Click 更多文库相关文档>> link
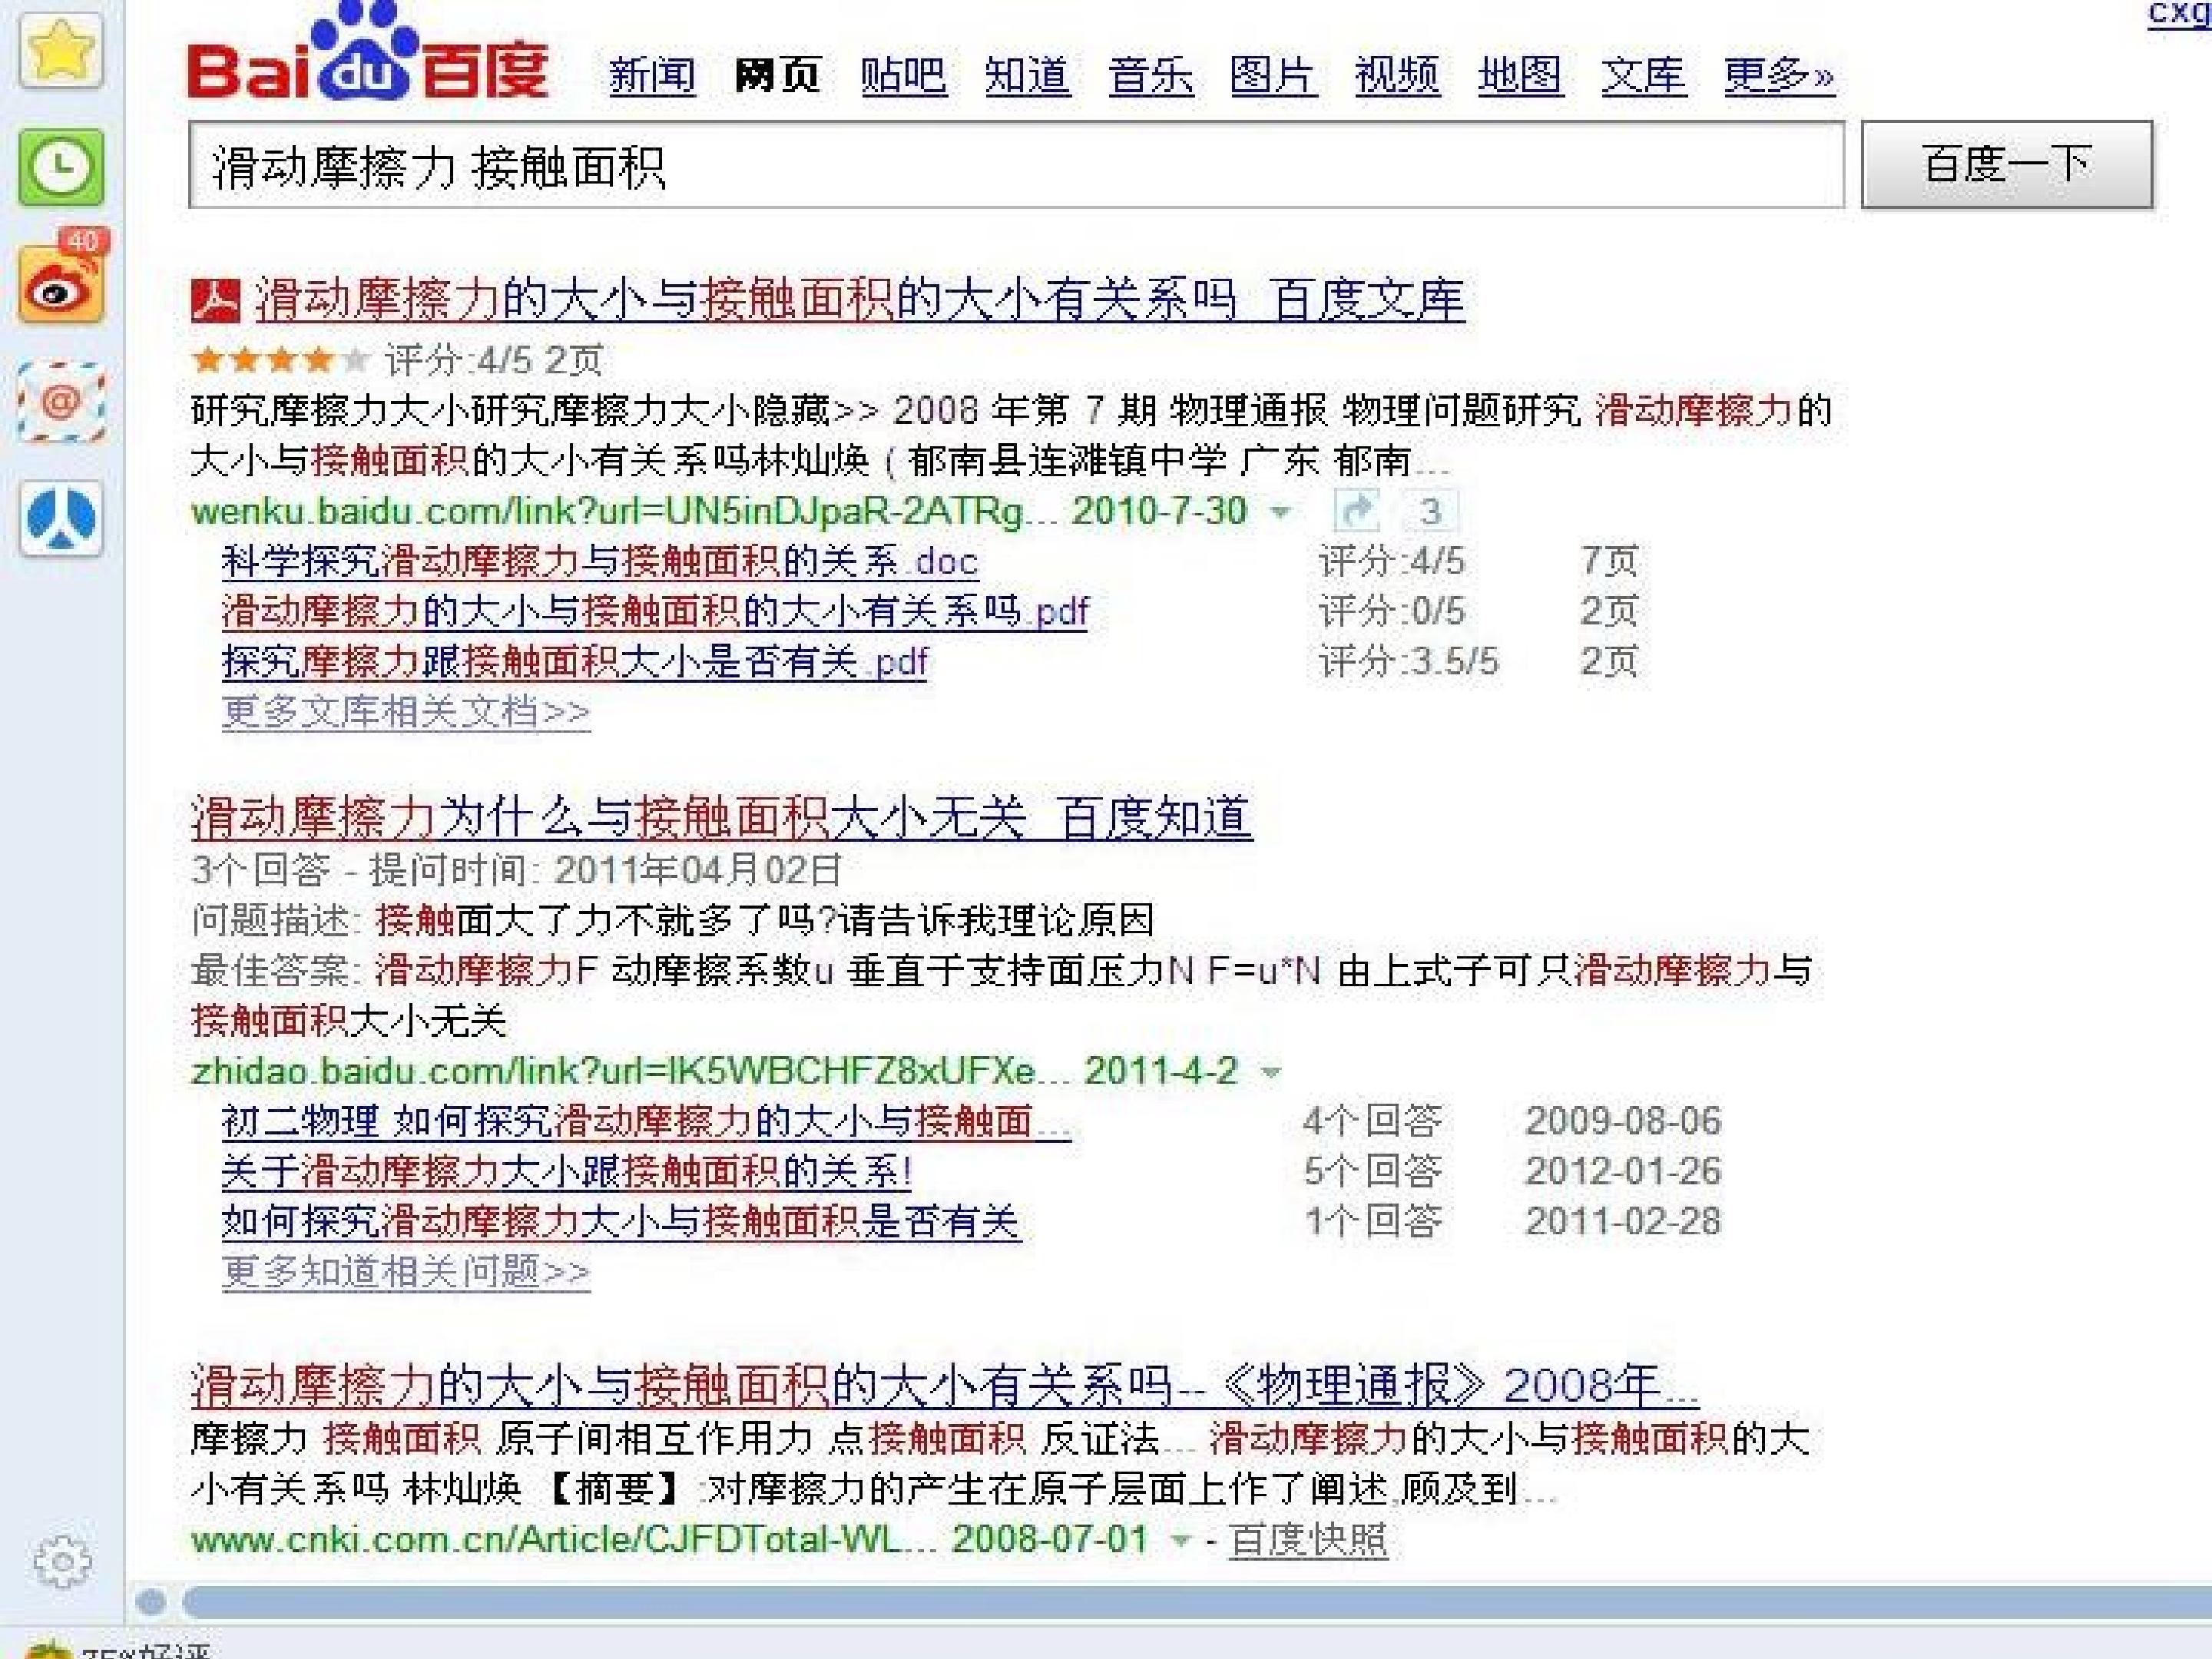Screen dimensions: 2212x1659 click(x=406, y=712)
